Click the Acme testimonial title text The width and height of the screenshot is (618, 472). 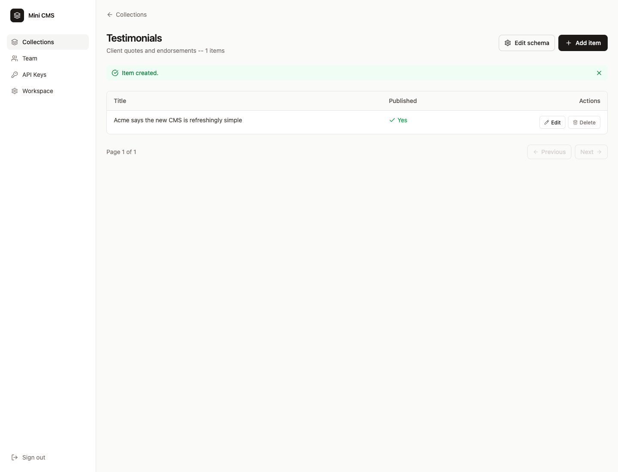[178, 120]
